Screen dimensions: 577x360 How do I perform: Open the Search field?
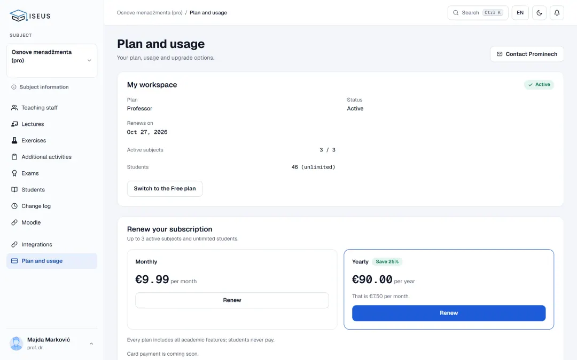coord(478,13)
